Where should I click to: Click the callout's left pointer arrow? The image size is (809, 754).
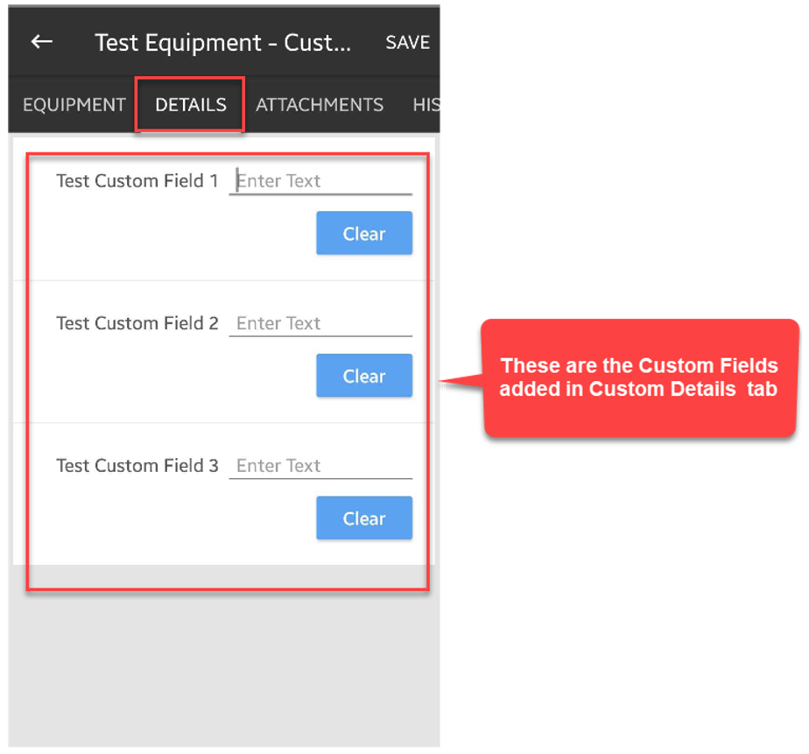[459, 381]
